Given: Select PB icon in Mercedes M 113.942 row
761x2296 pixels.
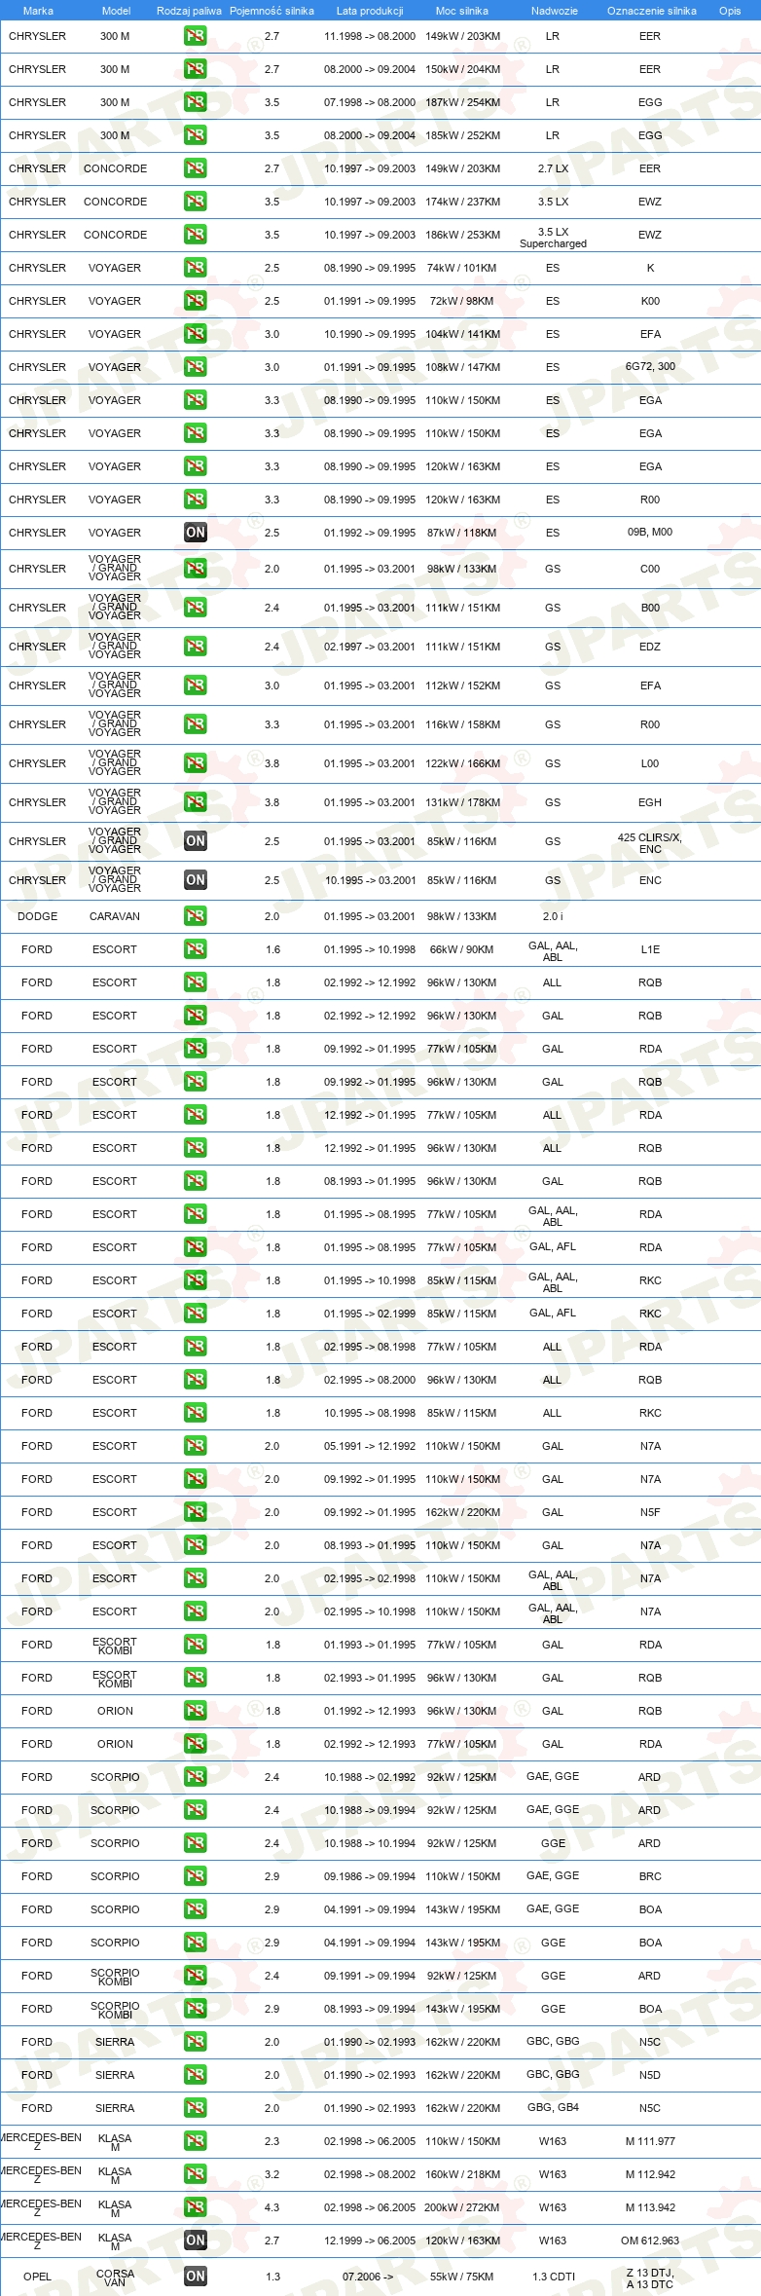Looking at the screenshot, I should [x=196, y=2207].
